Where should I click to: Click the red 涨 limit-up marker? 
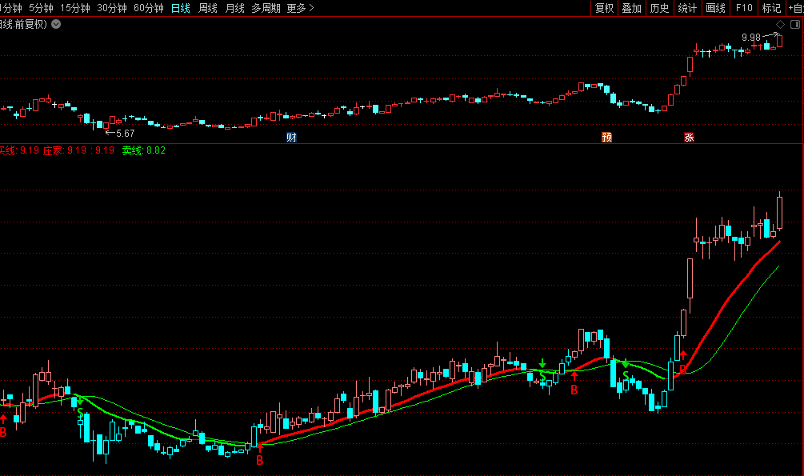pos(688,137)
